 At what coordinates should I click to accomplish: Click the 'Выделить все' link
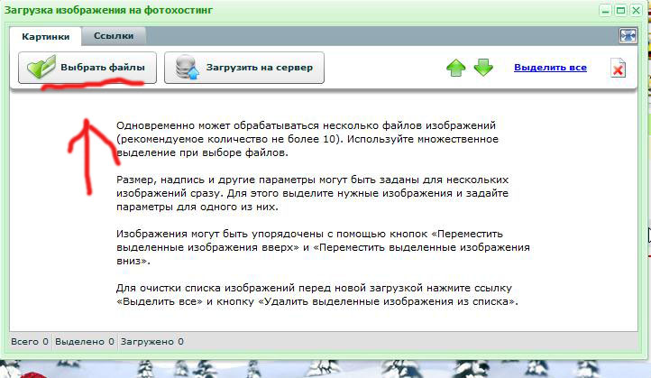[550, 68]
